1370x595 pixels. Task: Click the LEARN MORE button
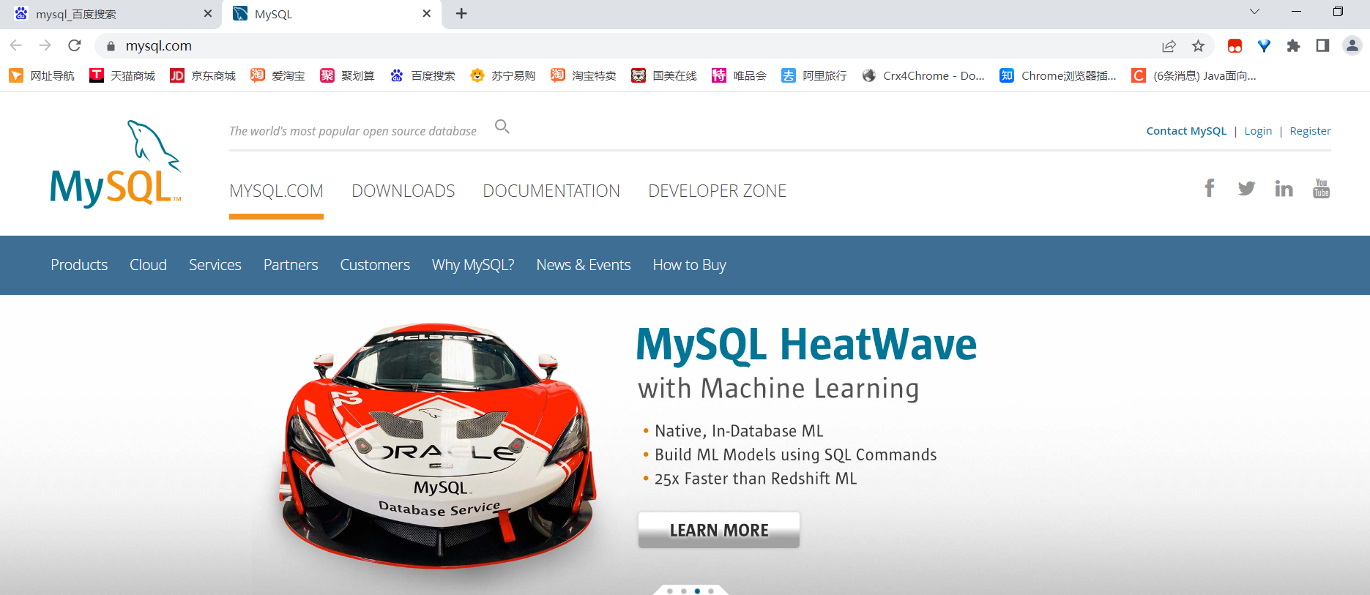719,530
